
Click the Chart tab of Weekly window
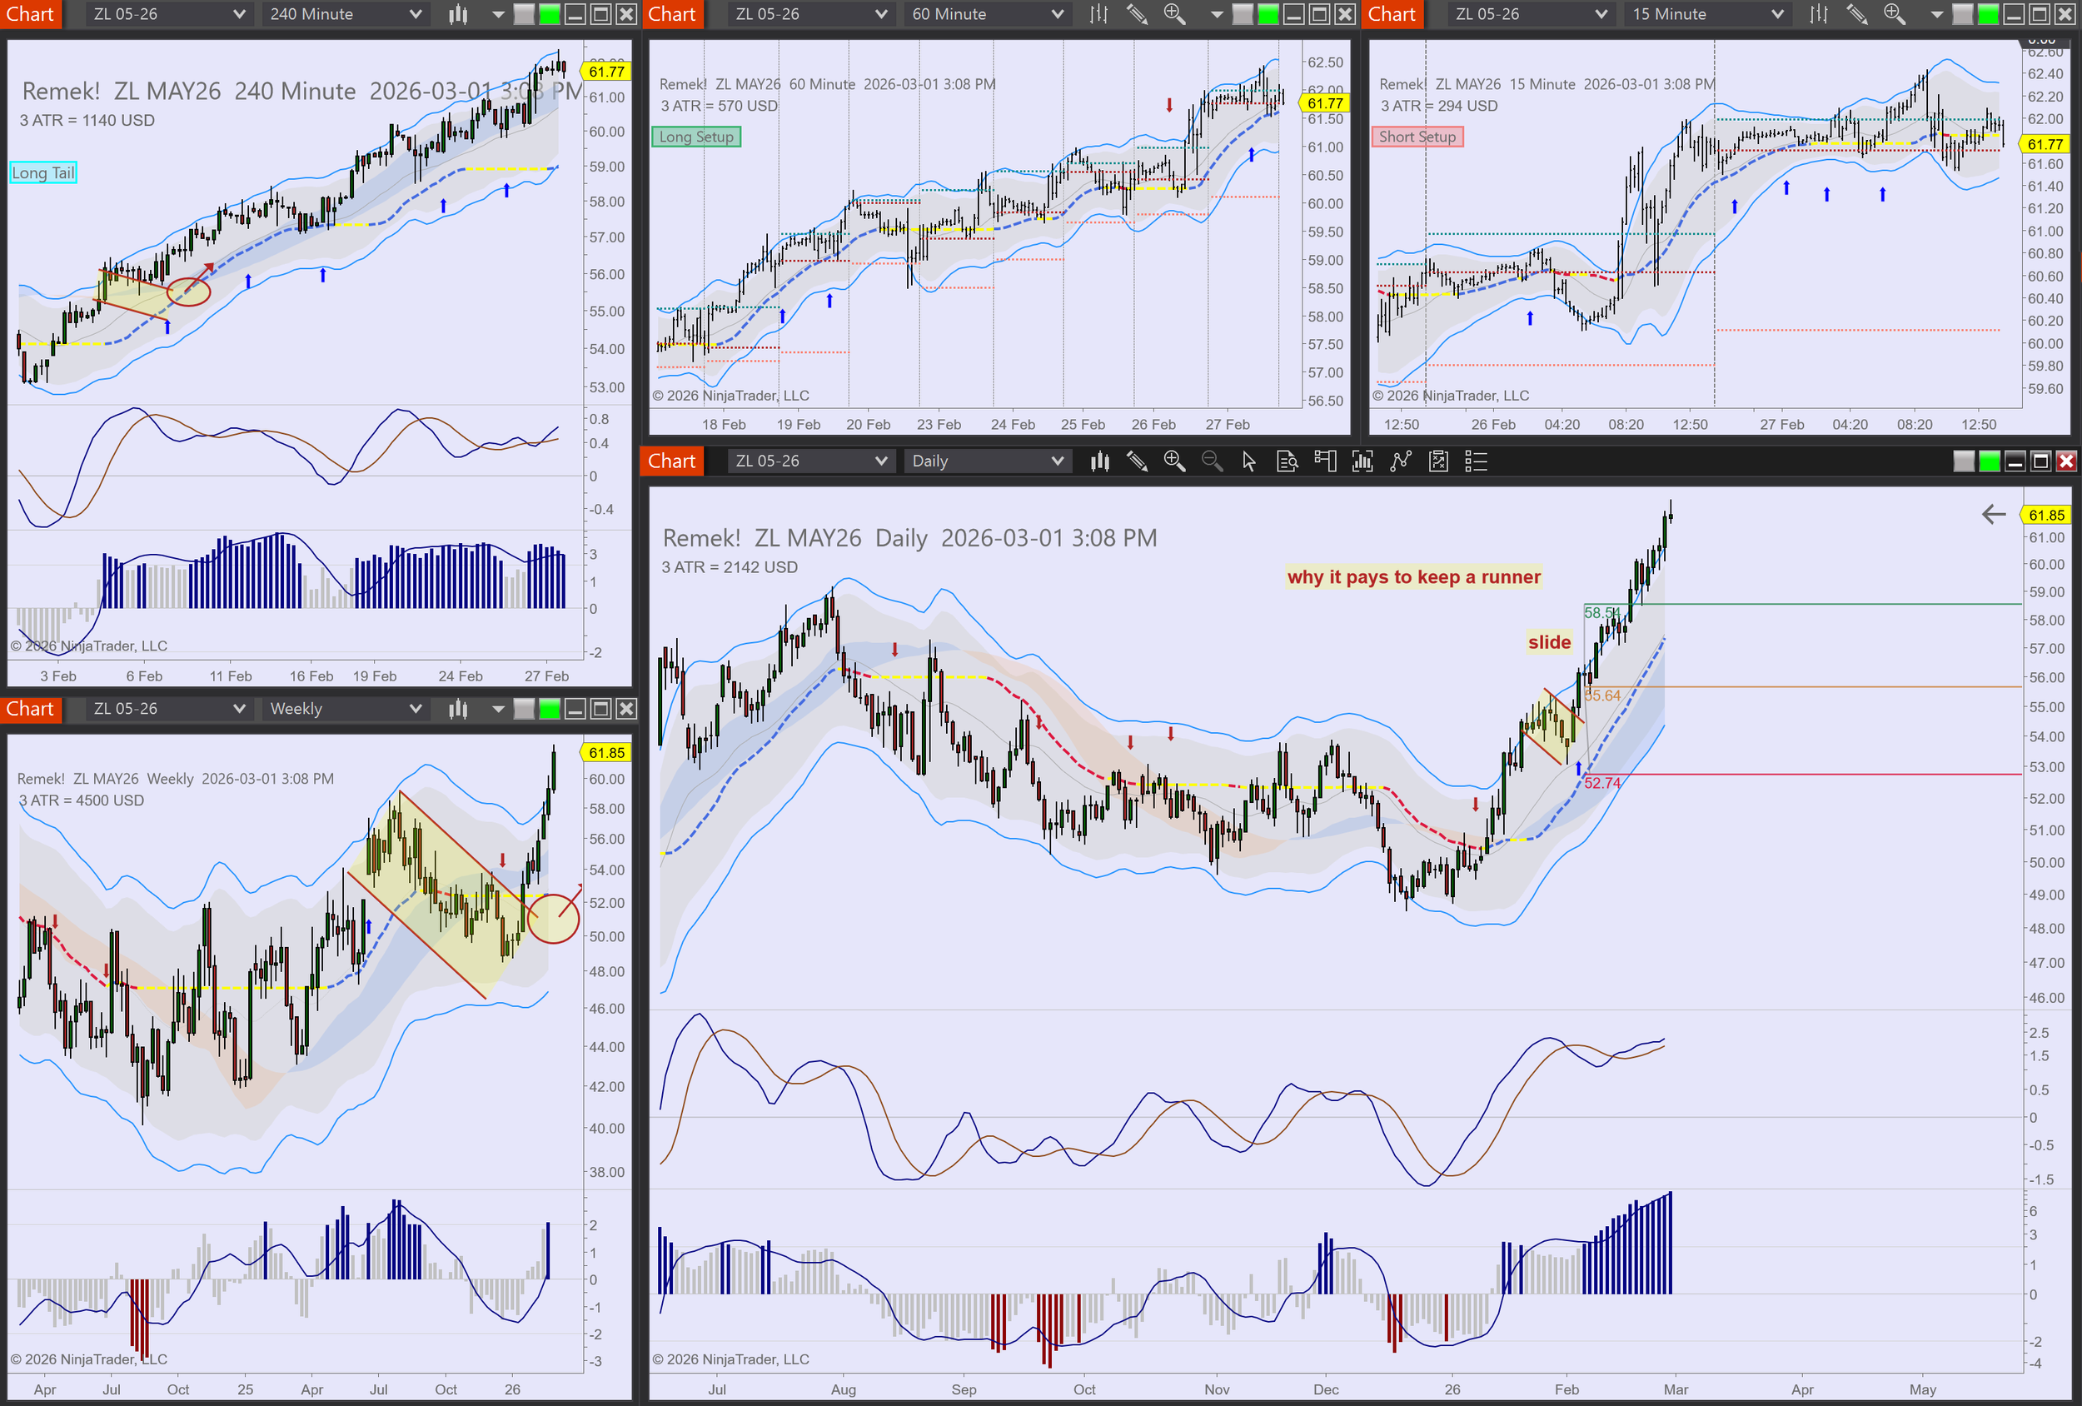tap(31, 709)
